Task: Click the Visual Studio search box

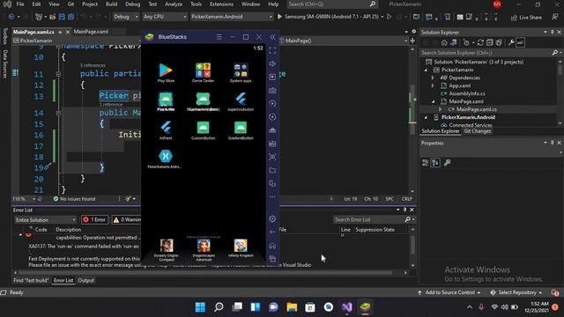Action: 332,4
